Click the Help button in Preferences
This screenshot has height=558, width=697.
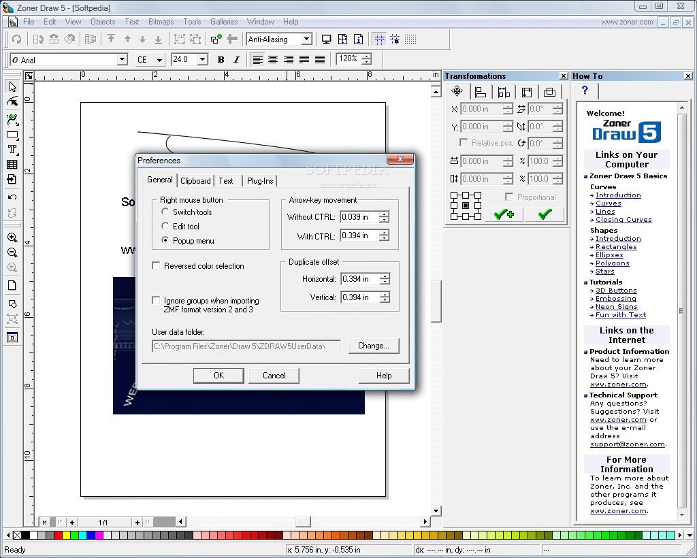(384, 376)
